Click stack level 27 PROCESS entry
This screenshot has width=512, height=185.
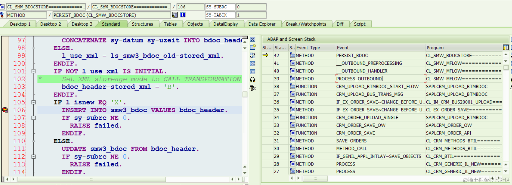pyautogui.click(x=381, y=171)
